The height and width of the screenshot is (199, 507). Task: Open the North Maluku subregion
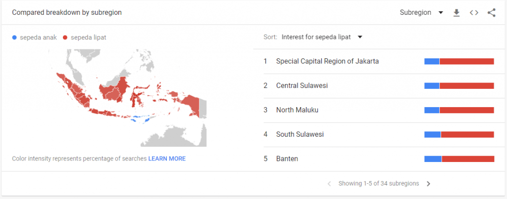click(x=297, y=110)
